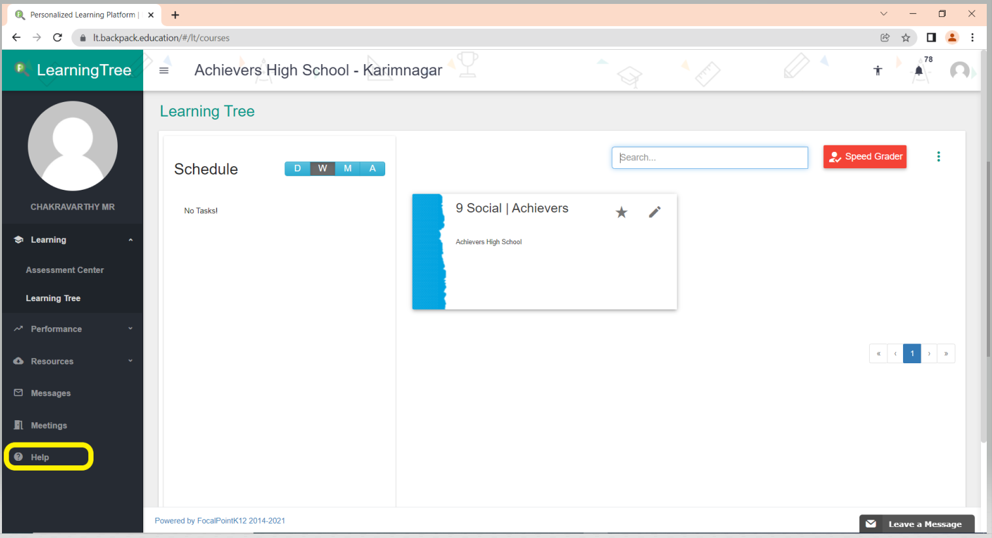Select the Weekly (W) schedule view
Screen dimensions: 992x538
point(322,169)
